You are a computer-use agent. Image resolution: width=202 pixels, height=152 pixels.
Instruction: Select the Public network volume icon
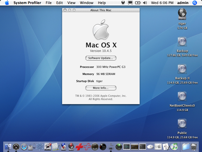click(x=182, y=124)
